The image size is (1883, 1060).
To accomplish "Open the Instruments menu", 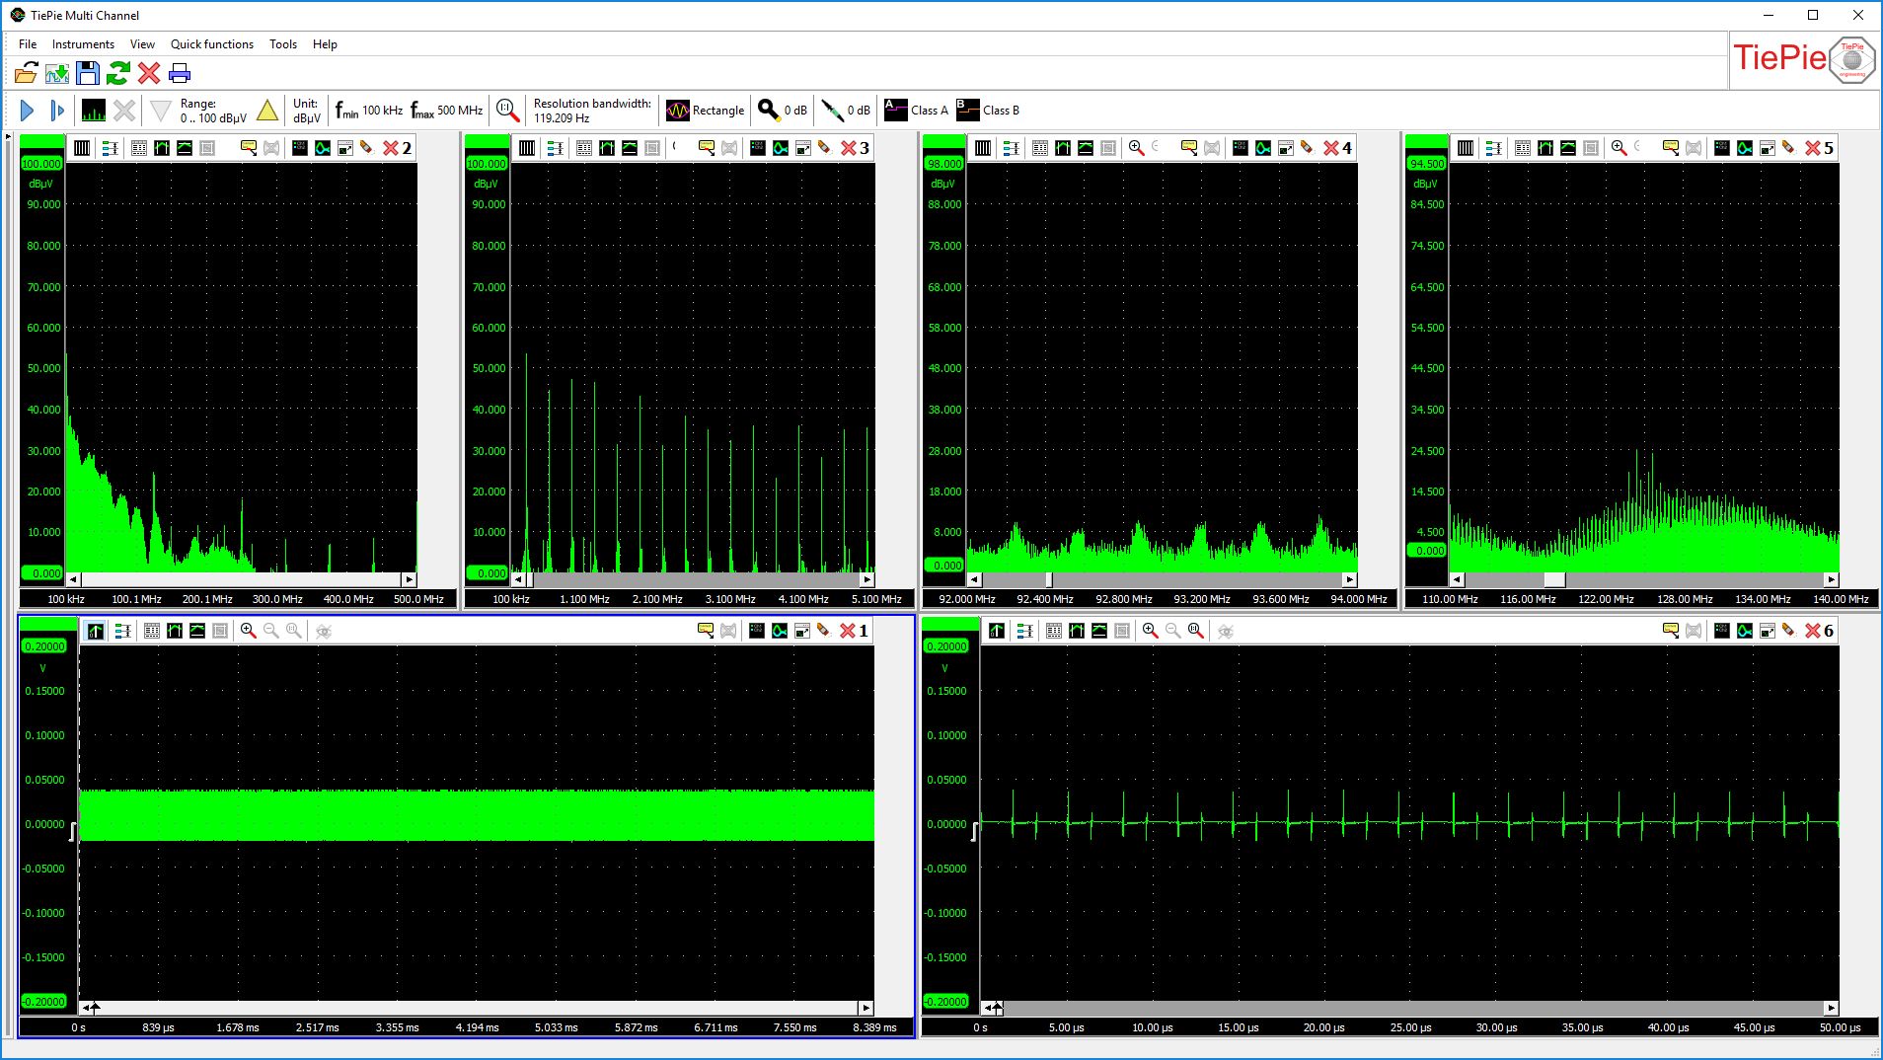I will [x=83, y=44].
